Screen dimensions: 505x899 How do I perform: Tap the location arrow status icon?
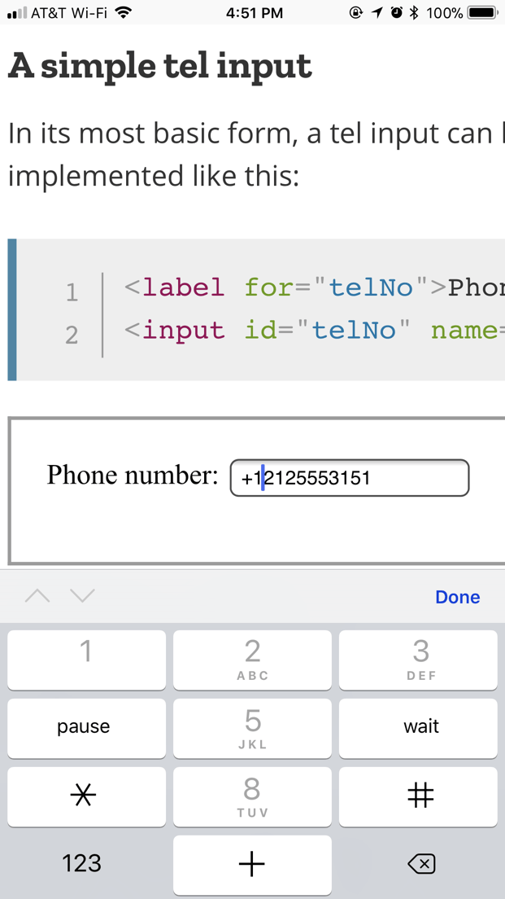click(375, 12)
